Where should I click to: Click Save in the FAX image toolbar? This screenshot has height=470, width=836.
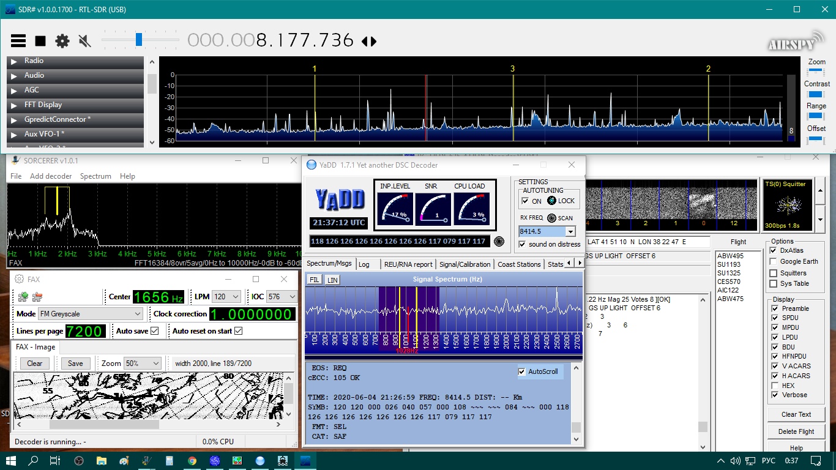(x=75, y=363)
